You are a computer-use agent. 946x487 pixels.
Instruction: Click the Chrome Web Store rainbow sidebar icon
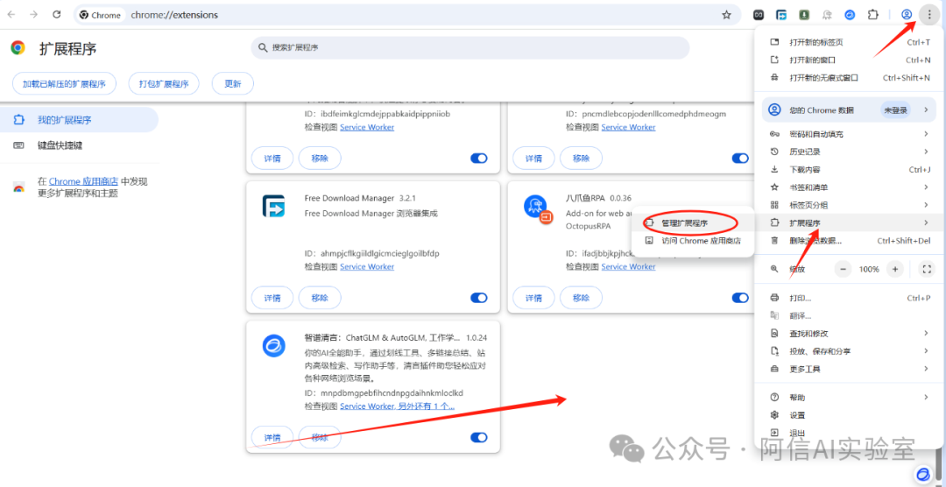pos(18,187)
